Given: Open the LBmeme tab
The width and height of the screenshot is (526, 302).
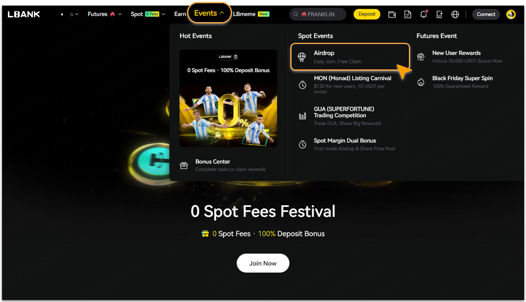Looking at the screenshot, I should 251,14.
